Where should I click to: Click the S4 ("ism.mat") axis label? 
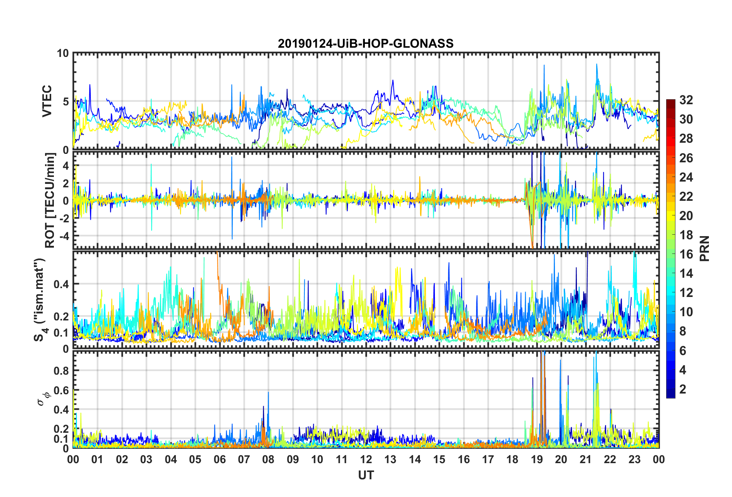coord(39,300)
